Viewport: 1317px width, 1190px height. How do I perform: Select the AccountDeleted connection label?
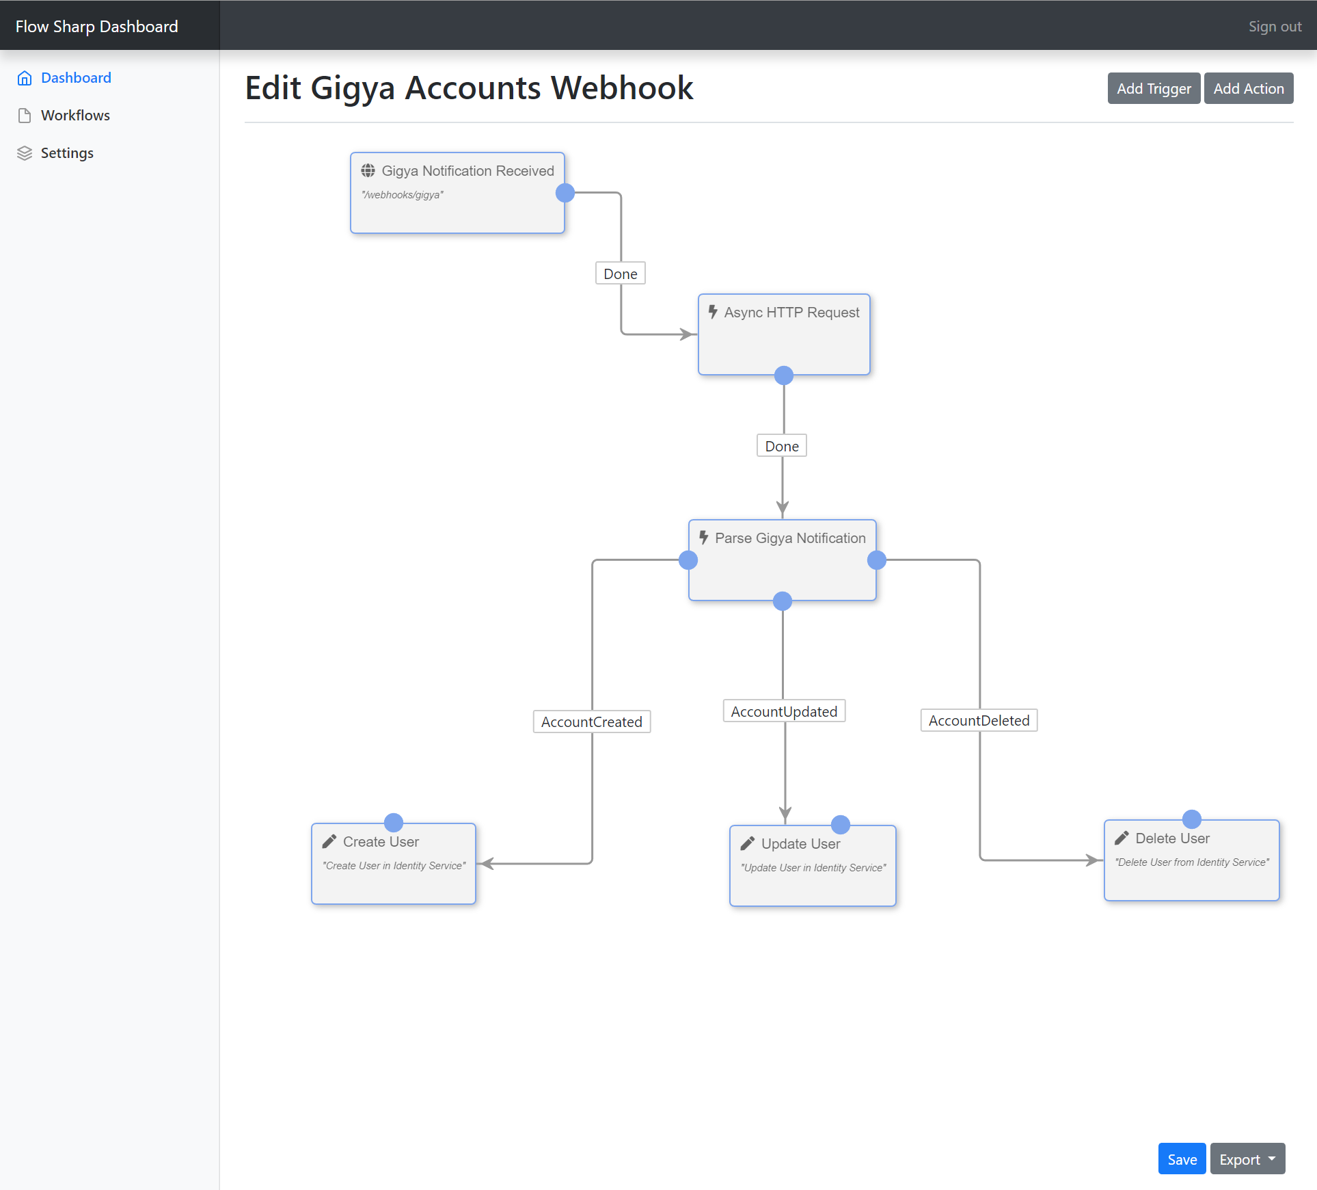(979, 720)
